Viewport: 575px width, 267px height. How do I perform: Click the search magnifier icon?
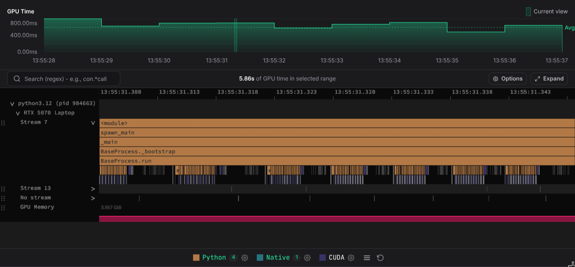tap(17, 79)
